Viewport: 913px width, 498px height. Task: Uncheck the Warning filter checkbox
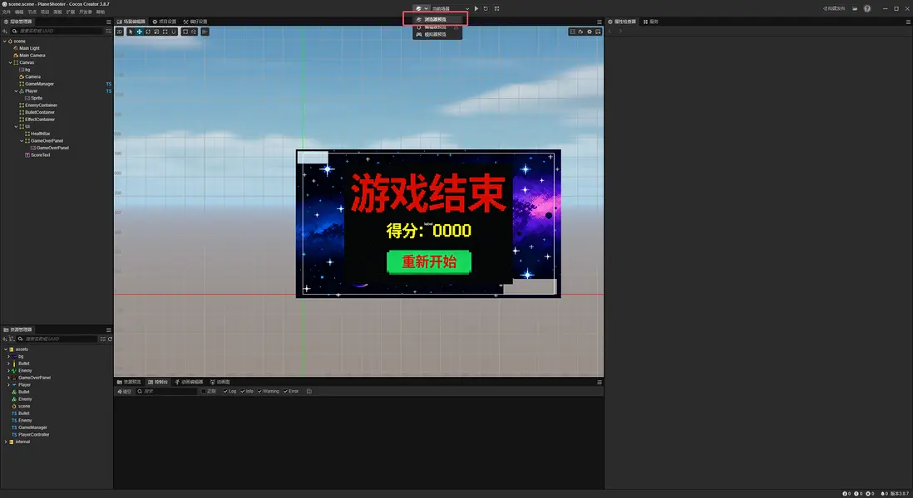259,391
